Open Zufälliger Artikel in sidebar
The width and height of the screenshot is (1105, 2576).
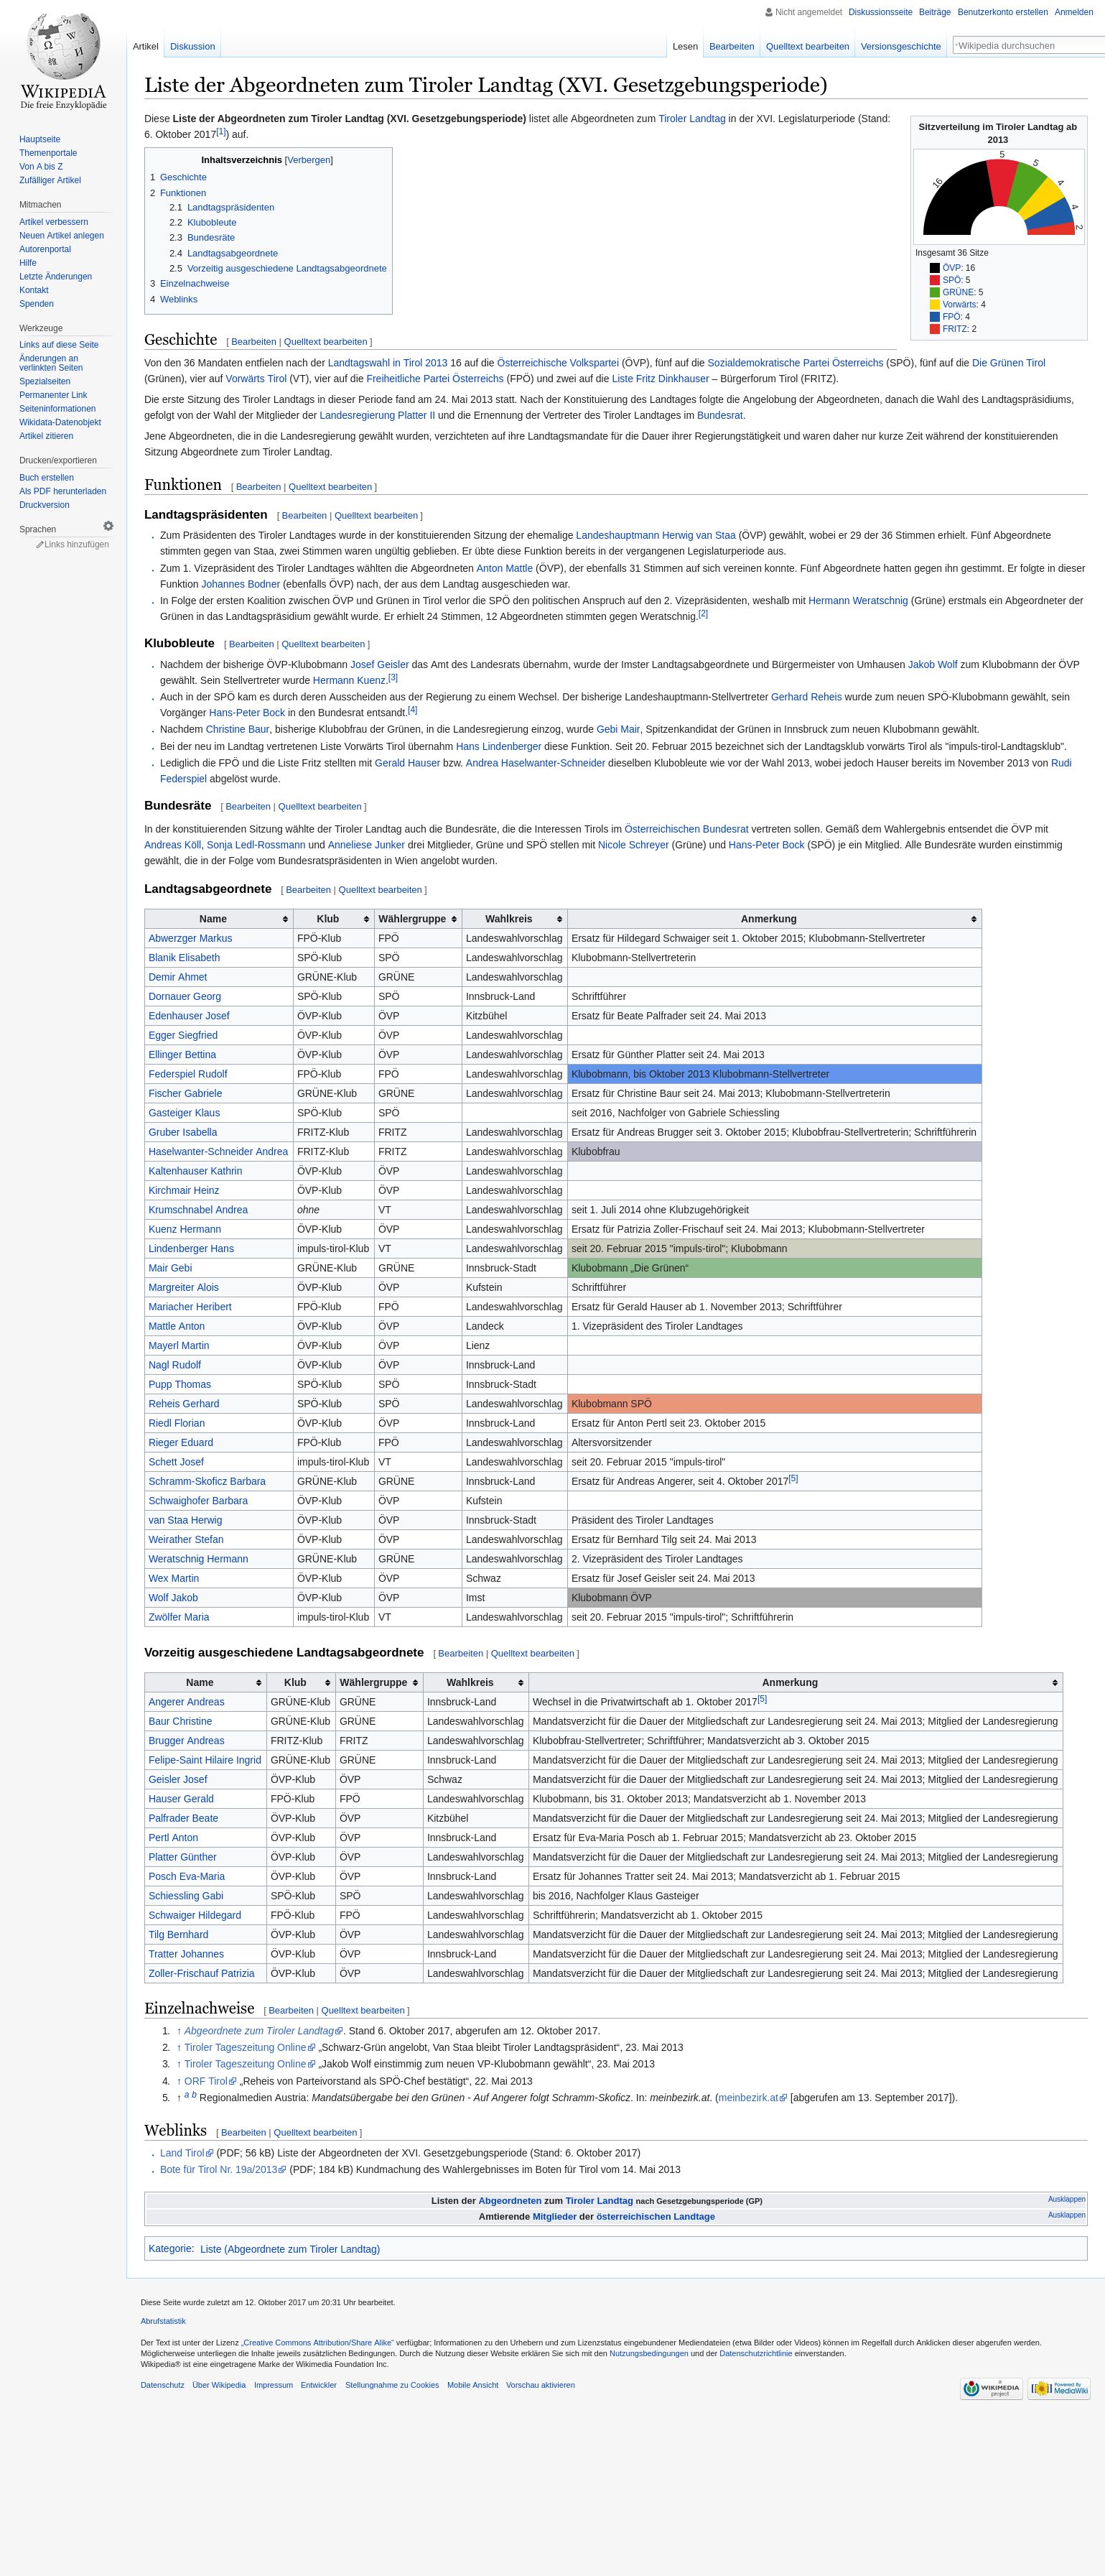[x=50, y=180]
